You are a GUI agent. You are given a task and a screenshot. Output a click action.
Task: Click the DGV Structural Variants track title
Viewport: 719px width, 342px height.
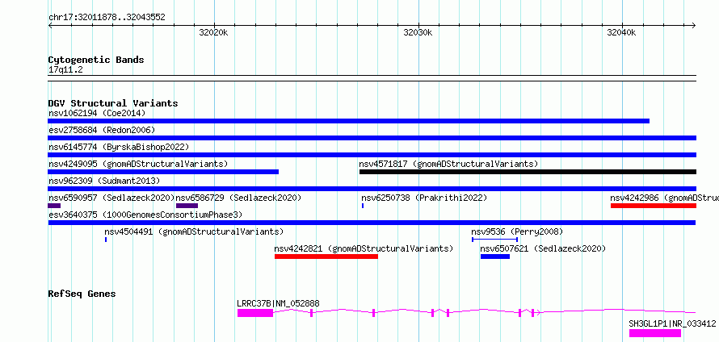(x=113, y=103)
